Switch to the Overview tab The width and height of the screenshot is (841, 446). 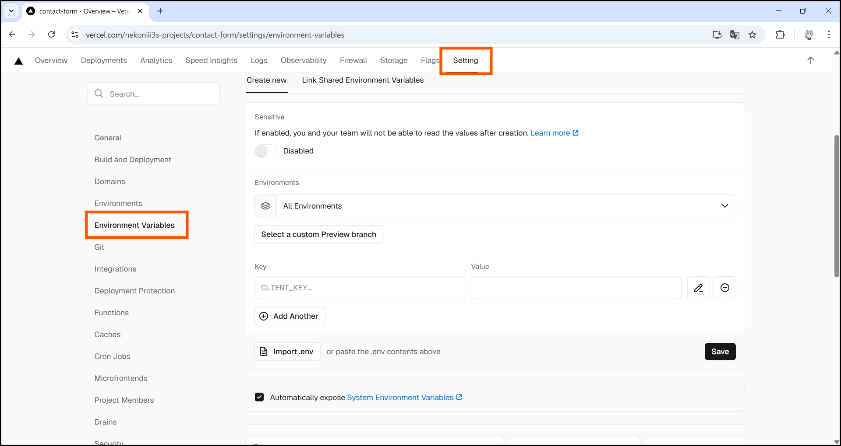click(x=51, y=60)
